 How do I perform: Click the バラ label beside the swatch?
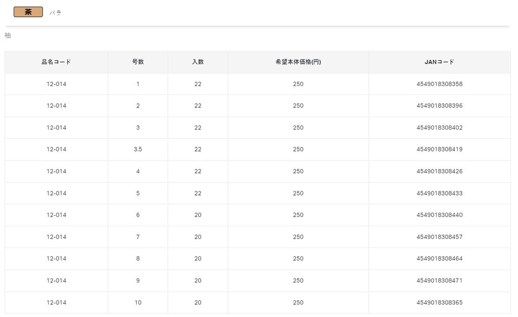(55, 13)
